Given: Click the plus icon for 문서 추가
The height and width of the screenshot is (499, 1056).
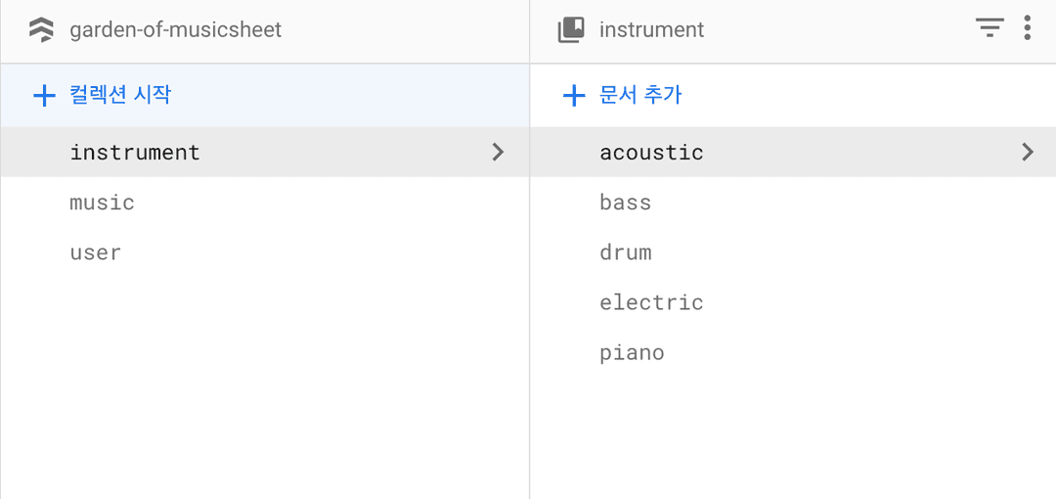Looking at the screenshot, I should coord(574,96).
